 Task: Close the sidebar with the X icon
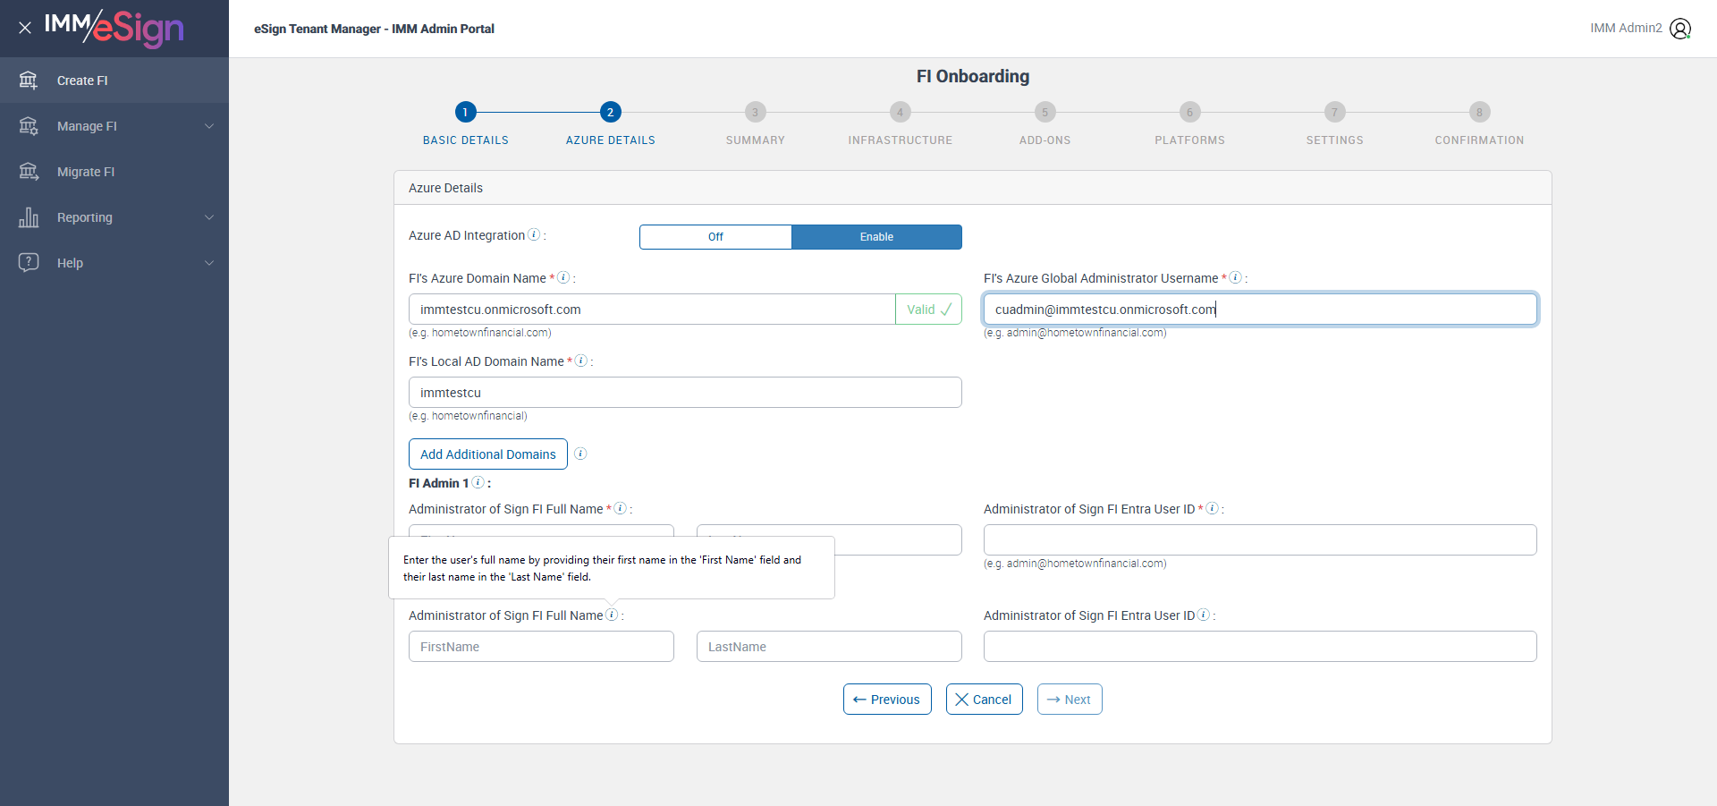[x=25, y=28]
